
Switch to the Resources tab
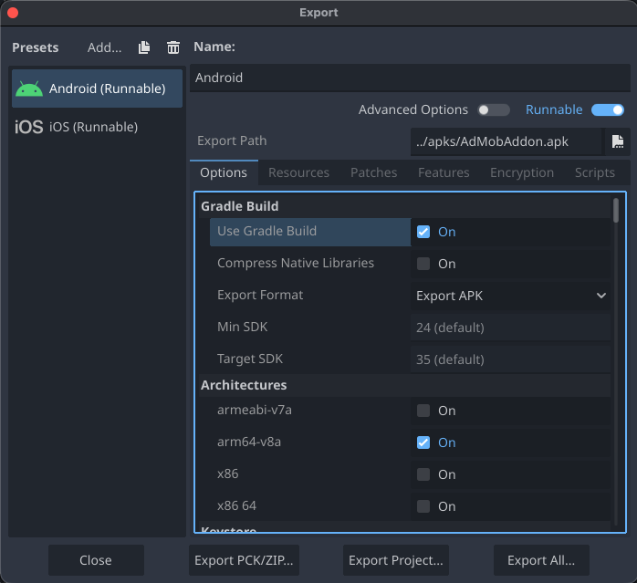298,172
